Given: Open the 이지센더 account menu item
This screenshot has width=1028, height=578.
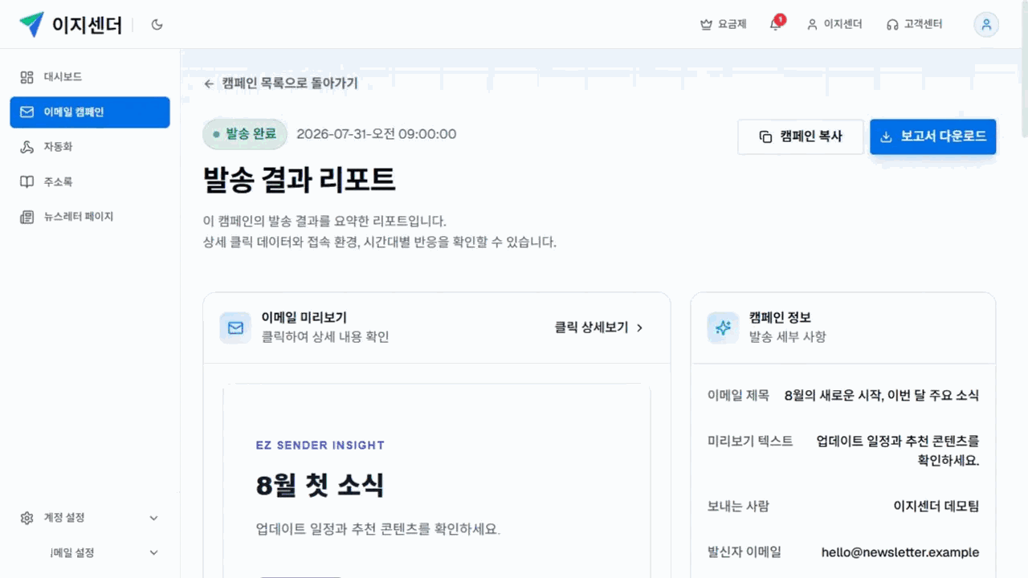Looking at the screenshot, I should pyautogui.click(x=834, y=24).
